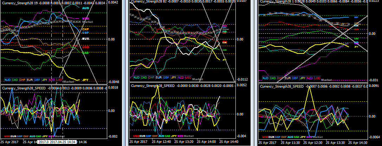Click yellow JPY label in middle speed legend
382x146 pixels.
tap(174, 136)
